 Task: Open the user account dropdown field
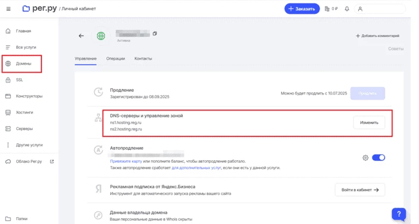click(x=380, y=9)
